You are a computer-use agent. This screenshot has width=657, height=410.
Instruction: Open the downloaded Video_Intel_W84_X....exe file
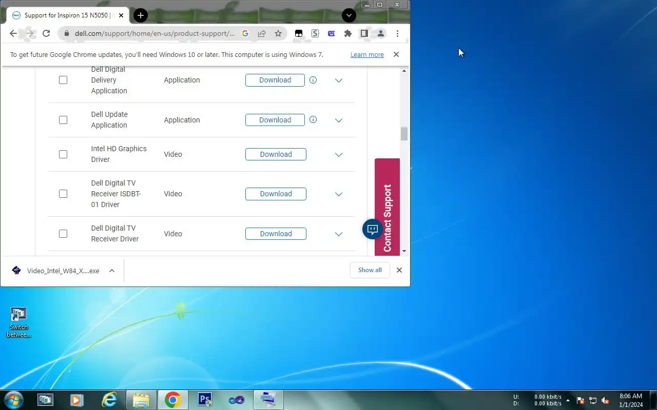(x=56, y=271)
